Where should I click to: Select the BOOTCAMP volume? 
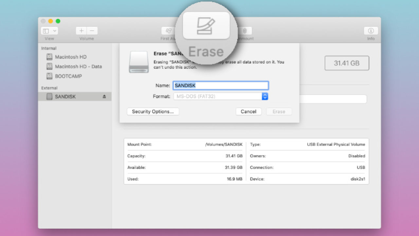coord(68,76)
